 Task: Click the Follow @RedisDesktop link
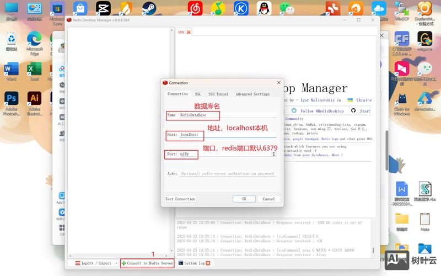pyautogui.click(x=322, y=111)
